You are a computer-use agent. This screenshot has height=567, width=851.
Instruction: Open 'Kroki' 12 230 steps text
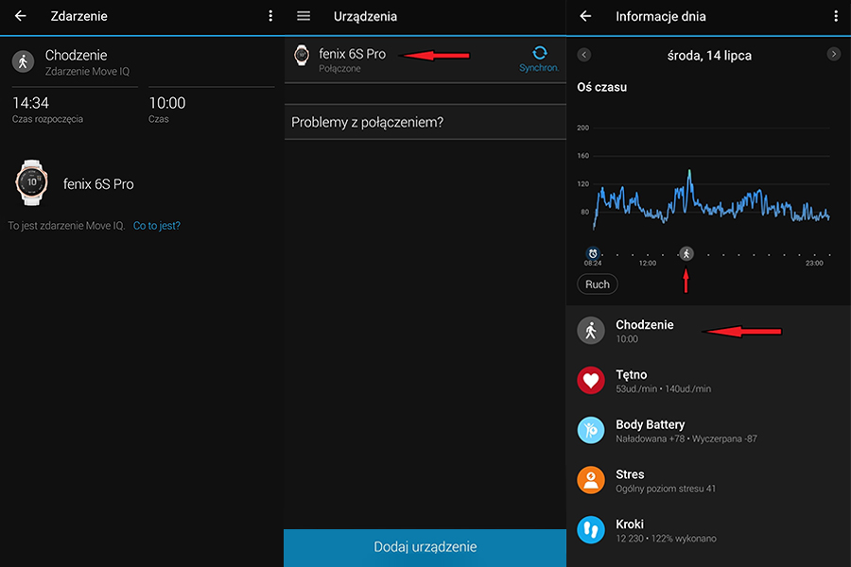[666, 531]
